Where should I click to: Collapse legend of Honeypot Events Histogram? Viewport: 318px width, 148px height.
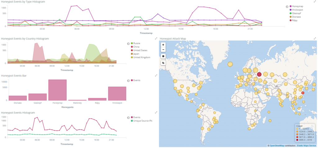128,117
